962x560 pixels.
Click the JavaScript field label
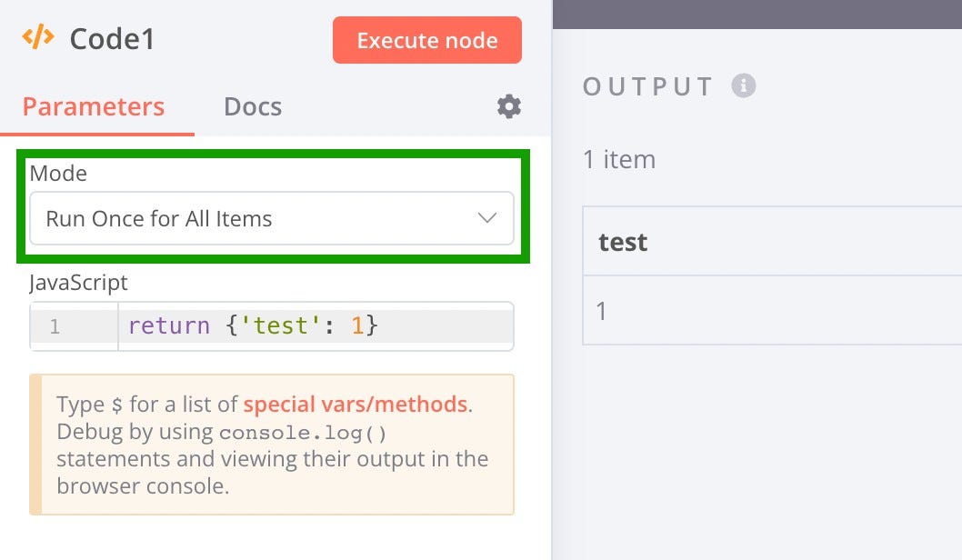77,283
